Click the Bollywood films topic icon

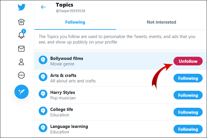tap(43, 60)
